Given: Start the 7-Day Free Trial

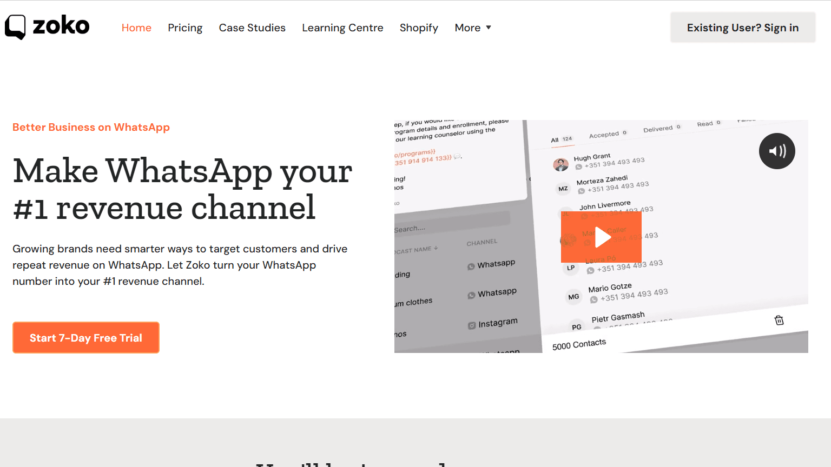Looking at the screenshot, I should coord(86,338).
